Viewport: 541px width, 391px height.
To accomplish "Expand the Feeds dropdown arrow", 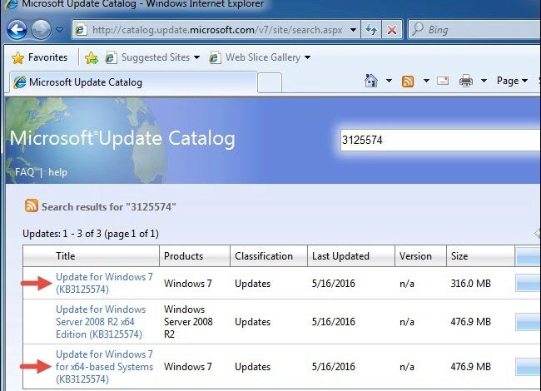I will coord(426,81).
